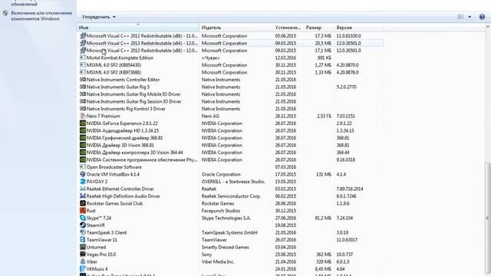Click version 11.0.63017 of TeamViewer
Screen dimensions: 491x276
click(347, 240)
